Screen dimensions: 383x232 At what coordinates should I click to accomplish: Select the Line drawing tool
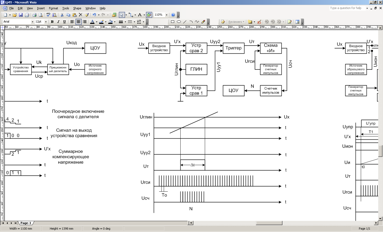coord(185,22)
